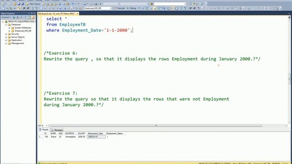292x164 pixels.
Task: Click the Object Explorer Refresh icon
Action: pyautogui.click(x=29, y=17)
